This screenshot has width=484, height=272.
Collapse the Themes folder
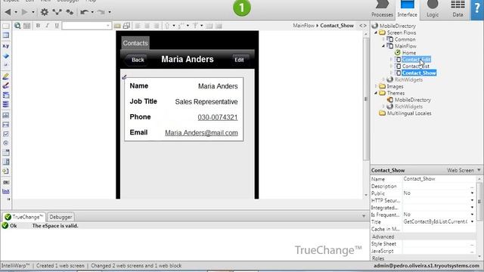pyautogui.click(x=376, y=93)
